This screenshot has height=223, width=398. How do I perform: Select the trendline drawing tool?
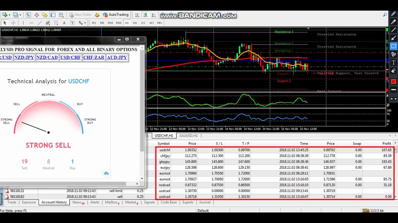coord(40,23)
